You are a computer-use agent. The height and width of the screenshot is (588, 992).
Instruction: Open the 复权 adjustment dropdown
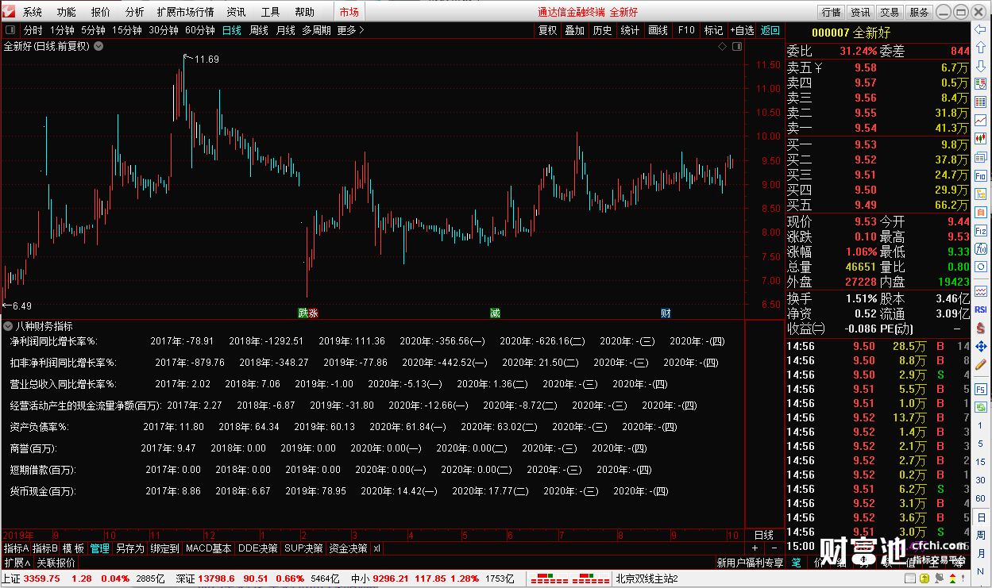547,30
